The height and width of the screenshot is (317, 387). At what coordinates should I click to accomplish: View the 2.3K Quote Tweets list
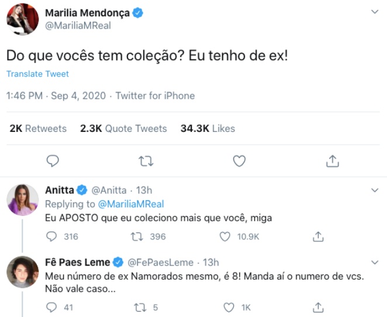pyautogui.click(x=123, y=128)
